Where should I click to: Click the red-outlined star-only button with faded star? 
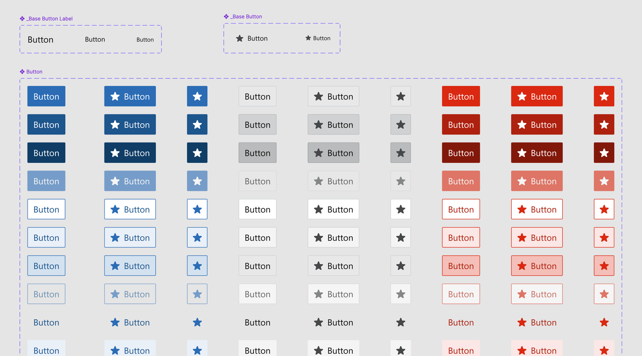[604, 294]
